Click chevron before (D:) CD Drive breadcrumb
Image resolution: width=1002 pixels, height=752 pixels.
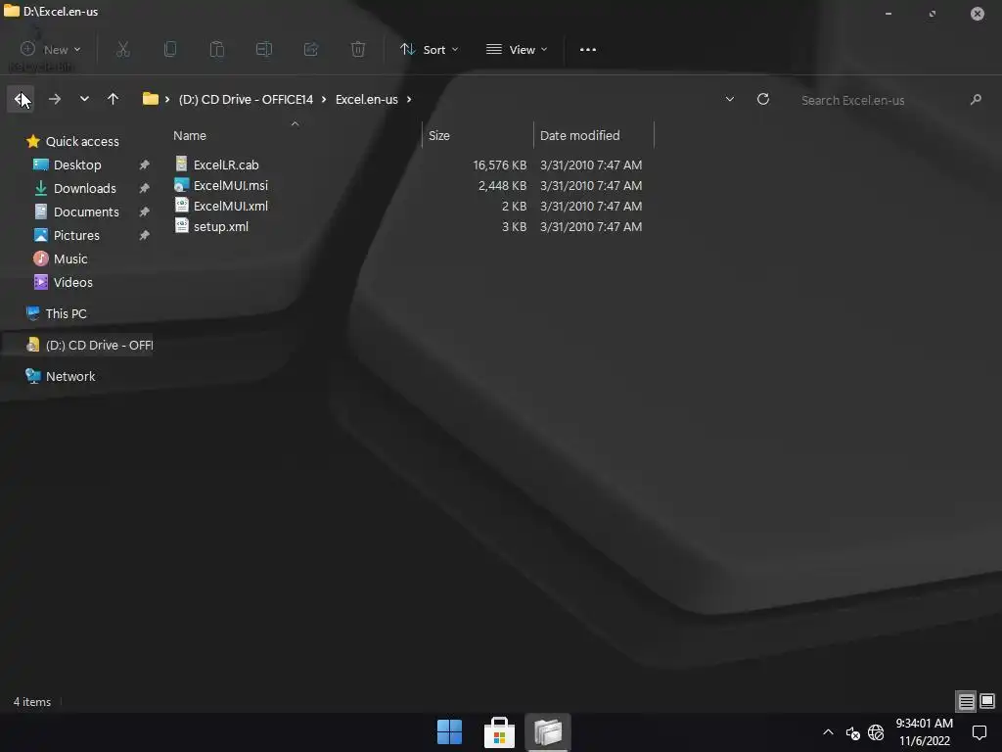tap(167, 99)
